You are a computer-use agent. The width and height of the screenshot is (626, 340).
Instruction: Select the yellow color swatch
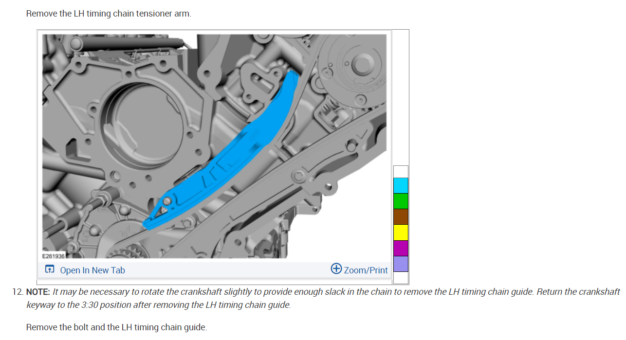[401, 232]
